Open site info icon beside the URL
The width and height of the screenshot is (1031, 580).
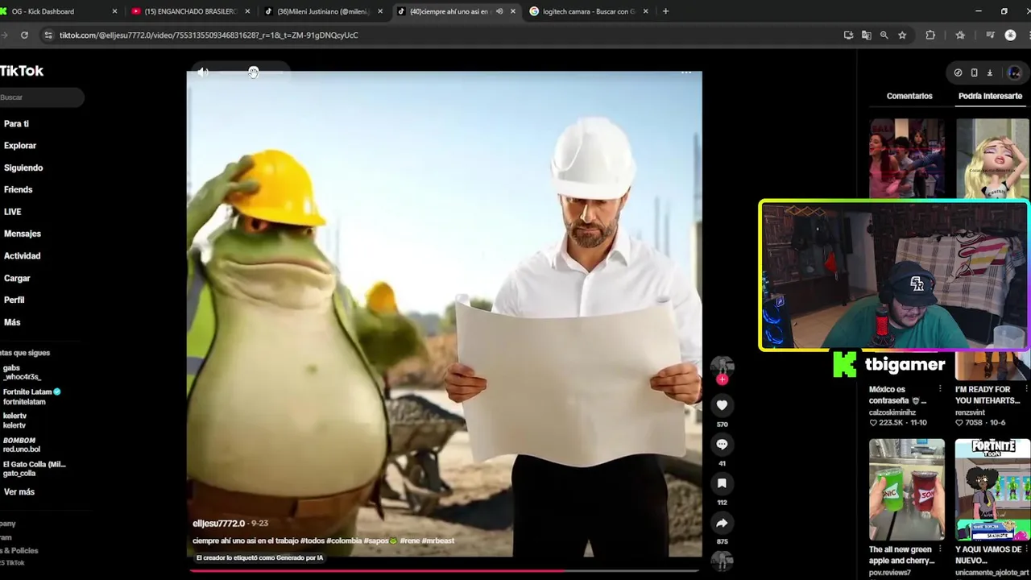[x=48, y=35]
